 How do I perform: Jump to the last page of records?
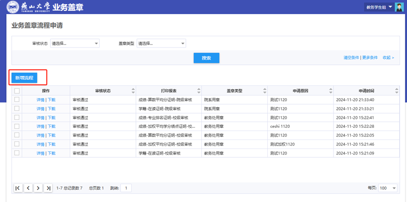[48, 188]
